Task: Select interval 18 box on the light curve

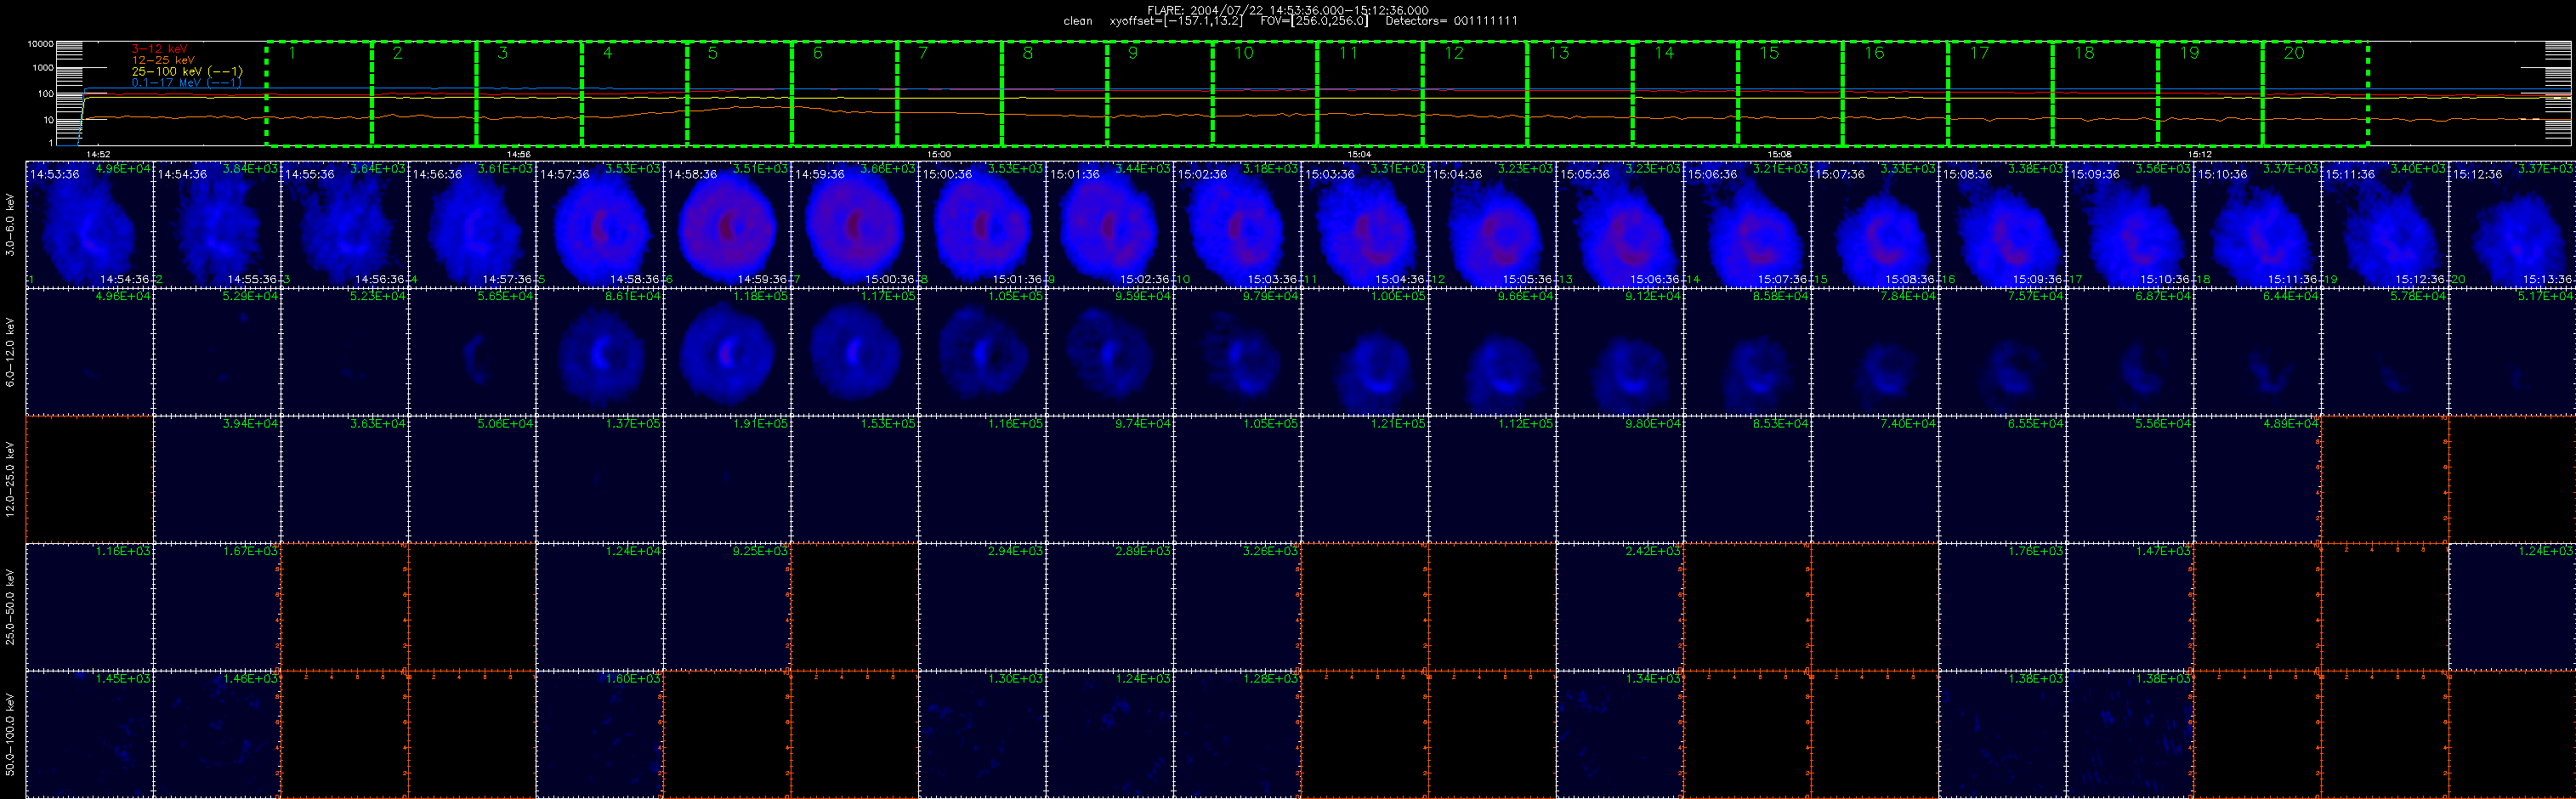Action: pyautogui.click(x=2105, y=94)
